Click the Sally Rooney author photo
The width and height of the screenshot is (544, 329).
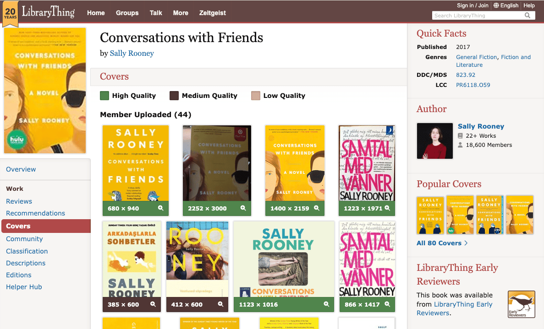point(435,141)
